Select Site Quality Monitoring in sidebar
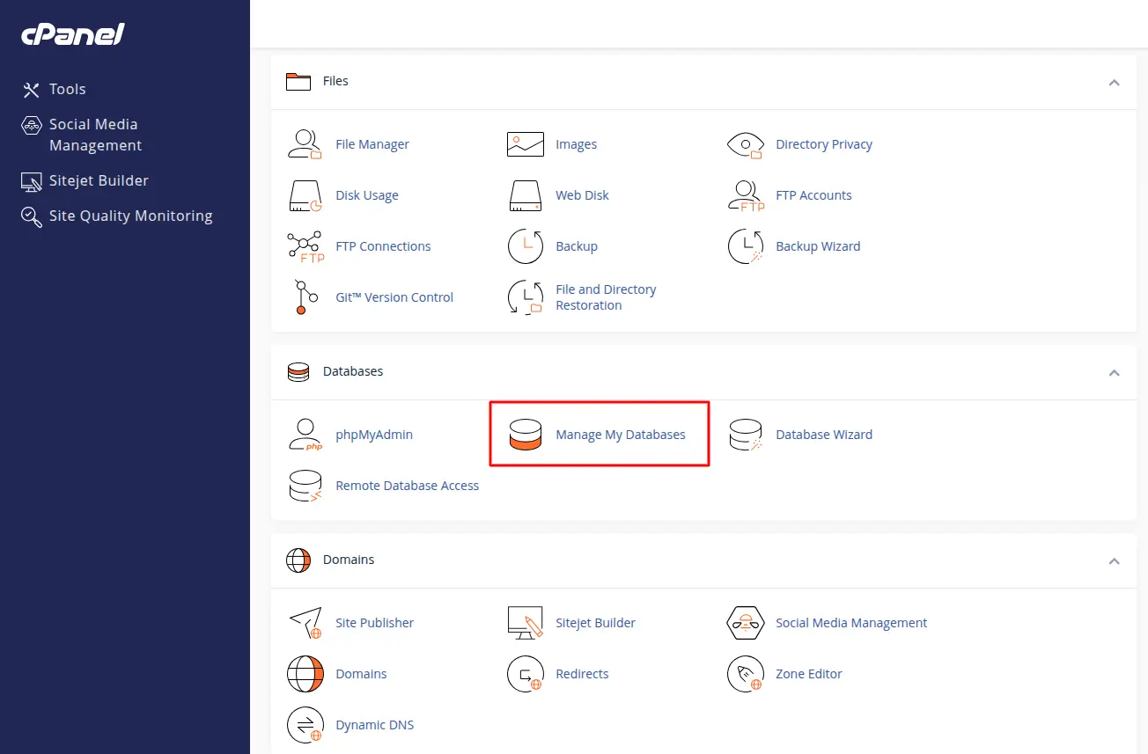This screenshot has height=754, width=1148. (x=130, y=216)
